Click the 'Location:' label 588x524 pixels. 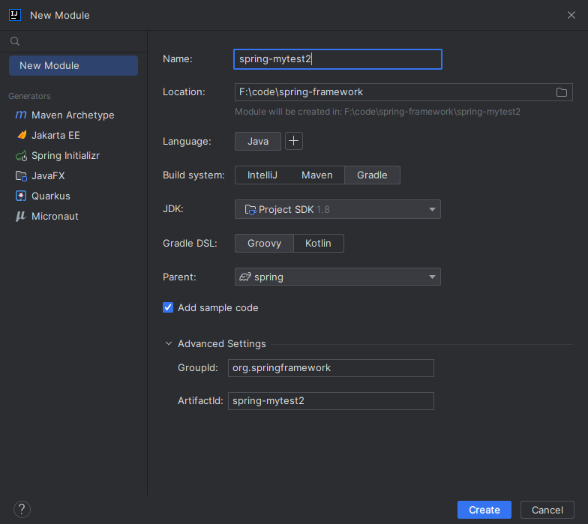pos(184,91)
